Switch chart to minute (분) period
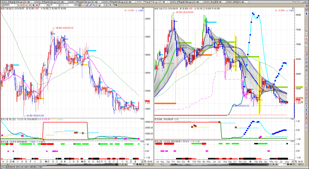The width and height of the screenshot is (309, 169). pos(37,5)
